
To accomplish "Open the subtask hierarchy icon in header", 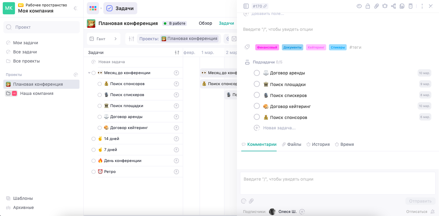I will [393, 6].
